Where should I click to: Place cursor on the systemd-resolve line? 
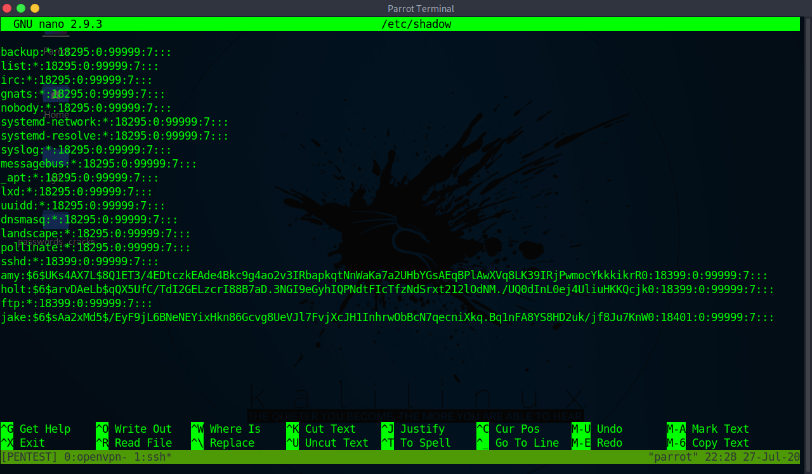coord(115,136)
